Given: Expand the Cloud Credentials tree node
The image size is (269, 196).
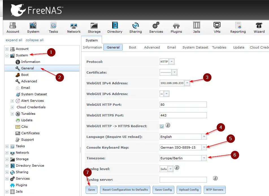Looking at the screenshot, I should pyautogui.click(x=12, y=107).
